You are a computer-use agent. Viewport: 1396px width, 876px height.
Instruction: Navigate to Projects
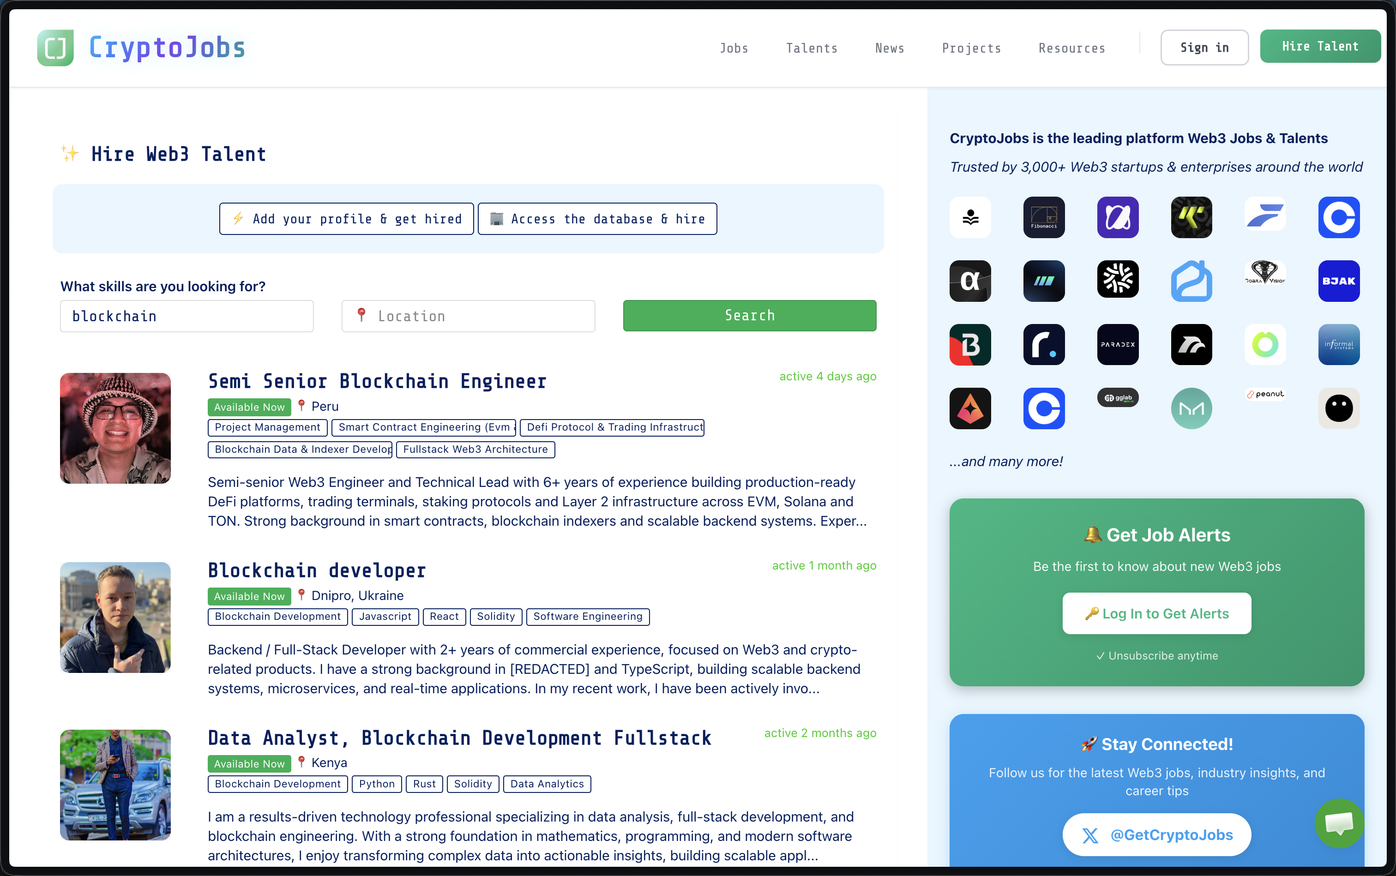click(x=971, y=48)
